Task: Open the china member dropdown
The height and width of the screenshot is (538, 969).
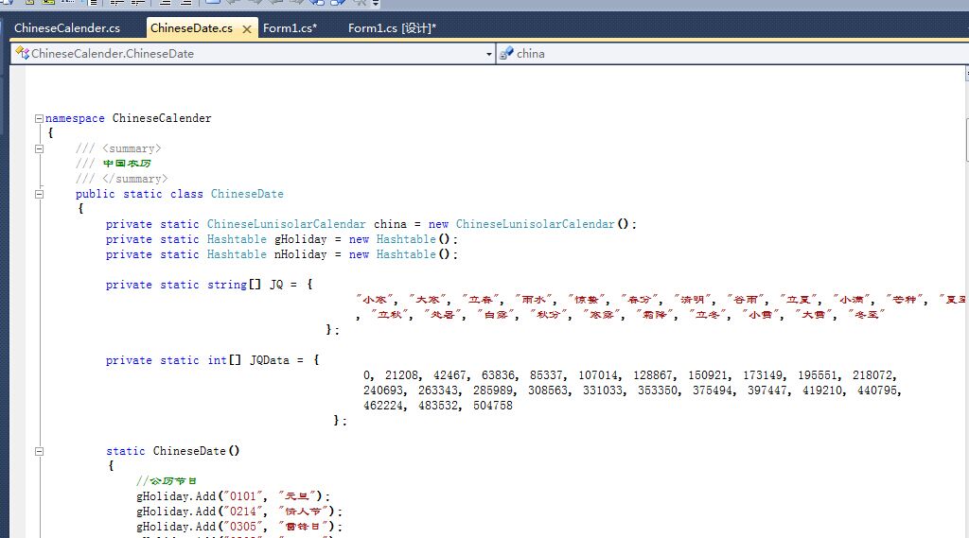Action: click(x=732, y=54)
